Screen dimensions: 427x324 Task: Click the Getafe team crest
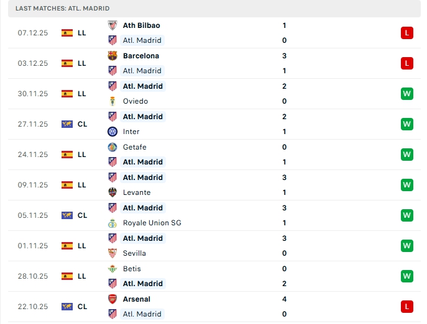(x=112, y=147)
